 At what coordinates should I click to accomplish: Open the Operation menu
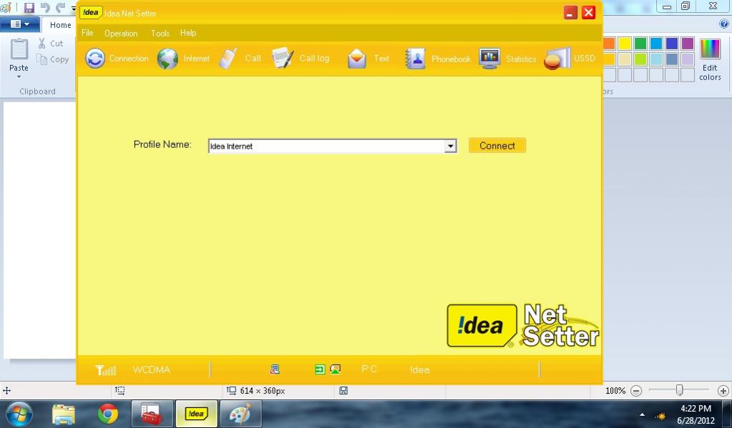[x=121, y=33]
